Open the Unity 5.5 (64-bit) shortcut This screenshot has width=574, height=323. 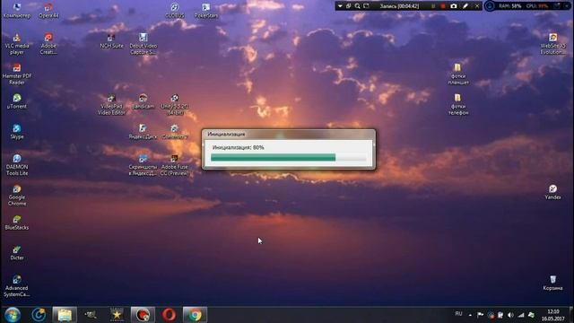(x=175, y=105)
